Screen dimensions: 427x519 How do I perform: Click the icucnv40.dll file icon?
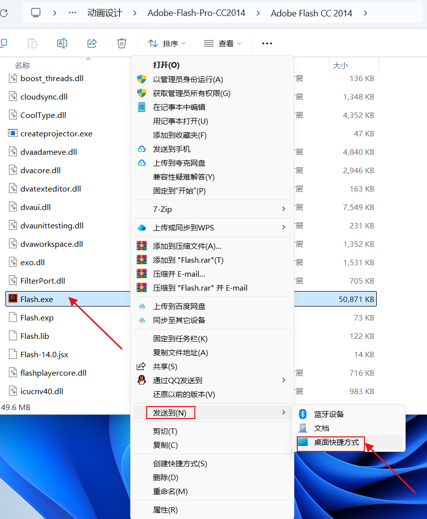(12, 391)
